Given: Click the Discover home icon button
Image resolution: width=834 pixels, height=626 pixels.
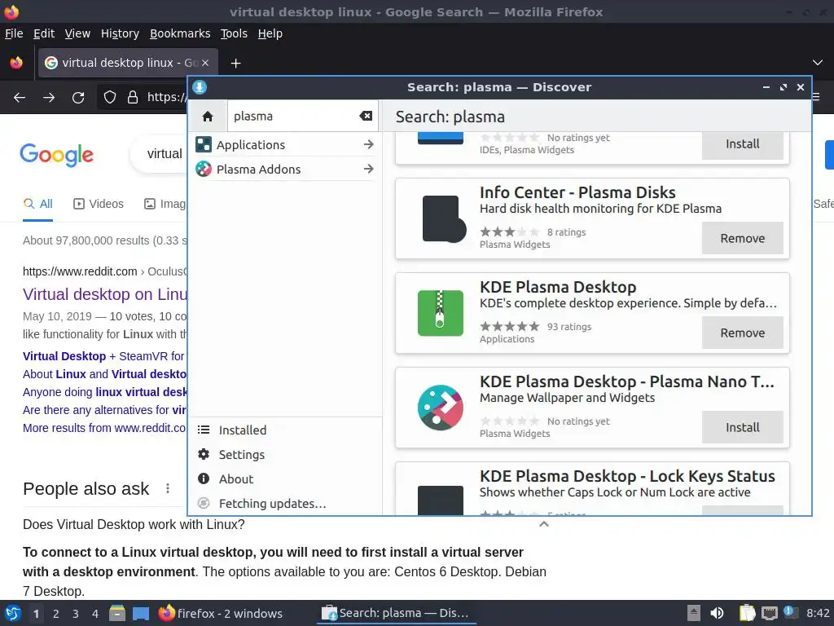Looking at the screenshot, I should [x=208, y=116].
